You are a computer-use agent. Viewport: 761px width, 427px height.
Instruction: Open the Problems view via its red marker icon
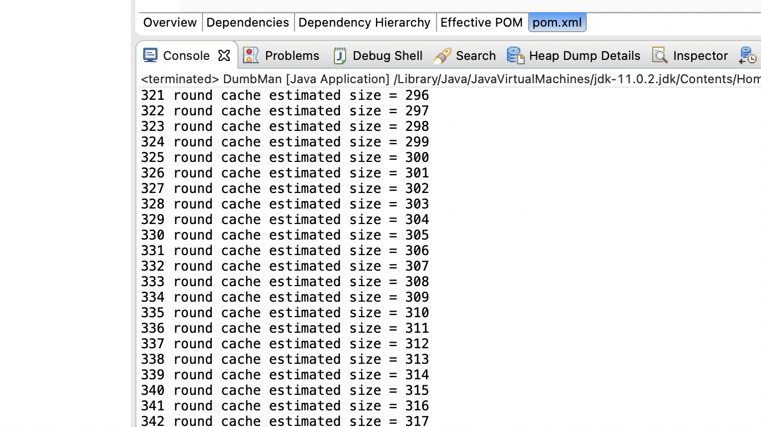click(250, 55)
